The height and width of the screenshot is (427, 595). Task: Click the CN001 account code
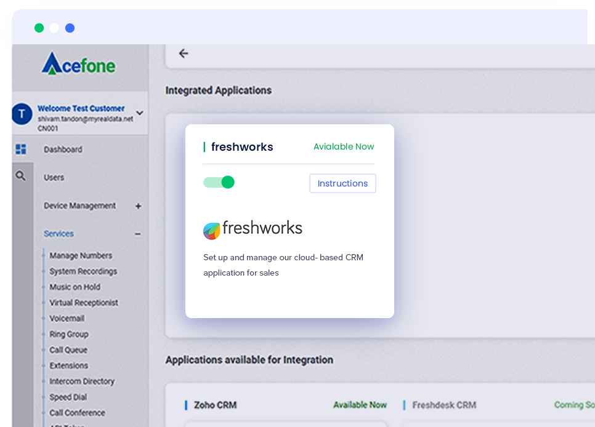(x=48, y=129)
